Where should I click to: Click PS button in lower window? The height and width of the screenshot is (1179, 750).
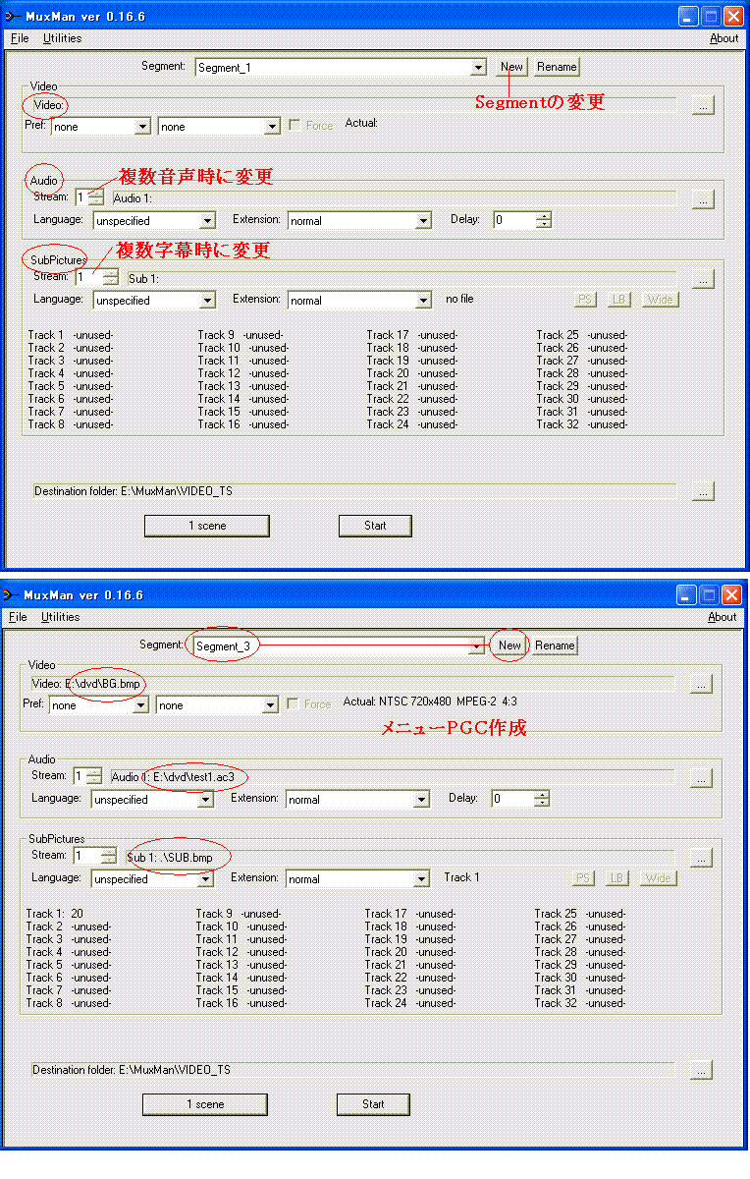(x=584, y=878)
